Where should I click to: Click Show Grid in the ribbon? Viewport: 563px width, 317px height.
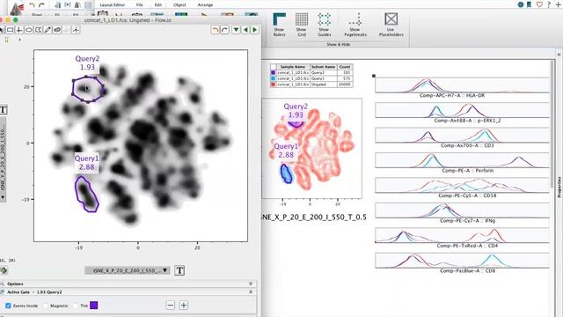tap(302, 25)
